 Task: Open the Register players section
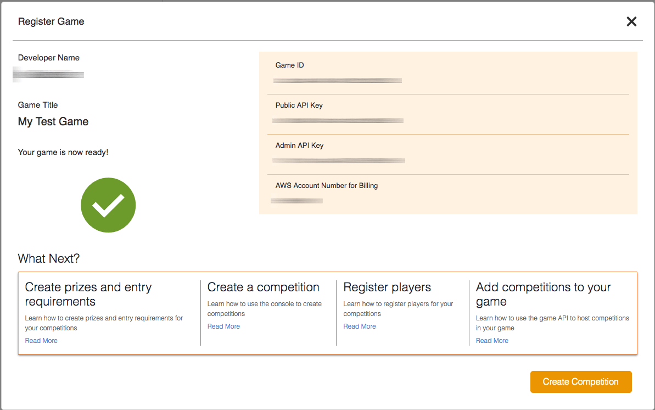click(387, 287)
